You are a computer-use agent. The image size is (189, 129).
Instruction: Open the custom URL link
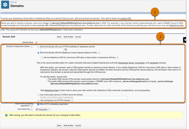(126, 18)
